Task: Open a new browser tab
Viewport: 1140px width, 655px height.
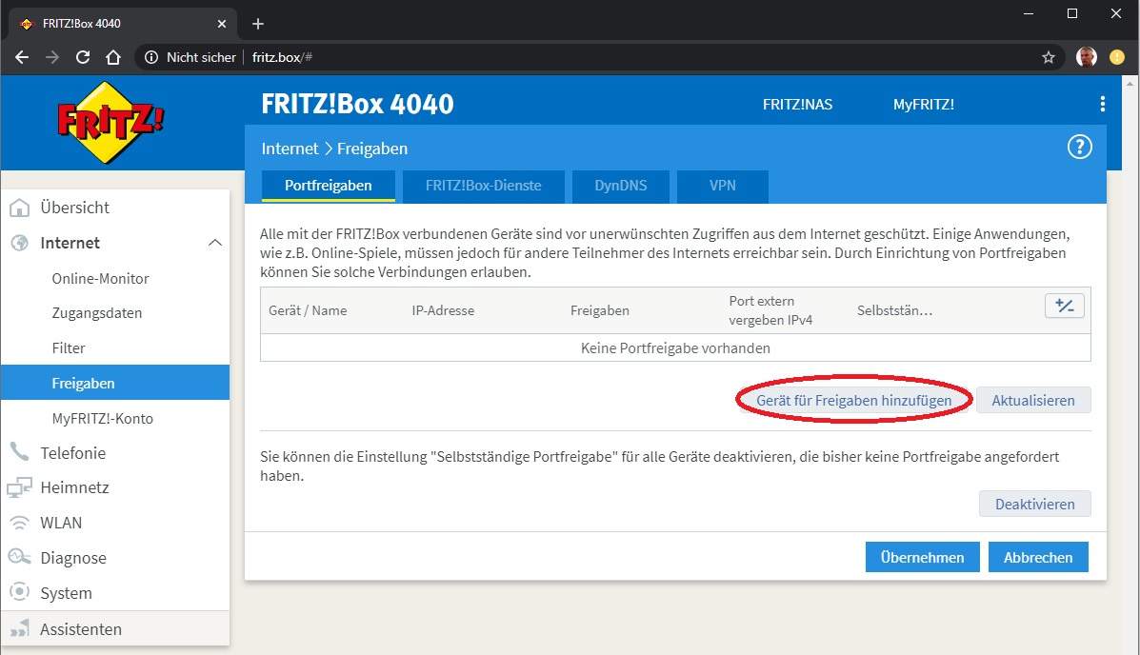Action: point(257,24)
